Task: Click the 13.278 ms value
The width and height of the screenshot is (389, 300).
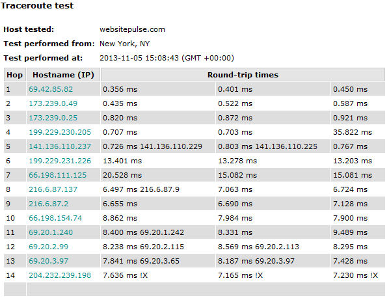Action: pos(237,161)
